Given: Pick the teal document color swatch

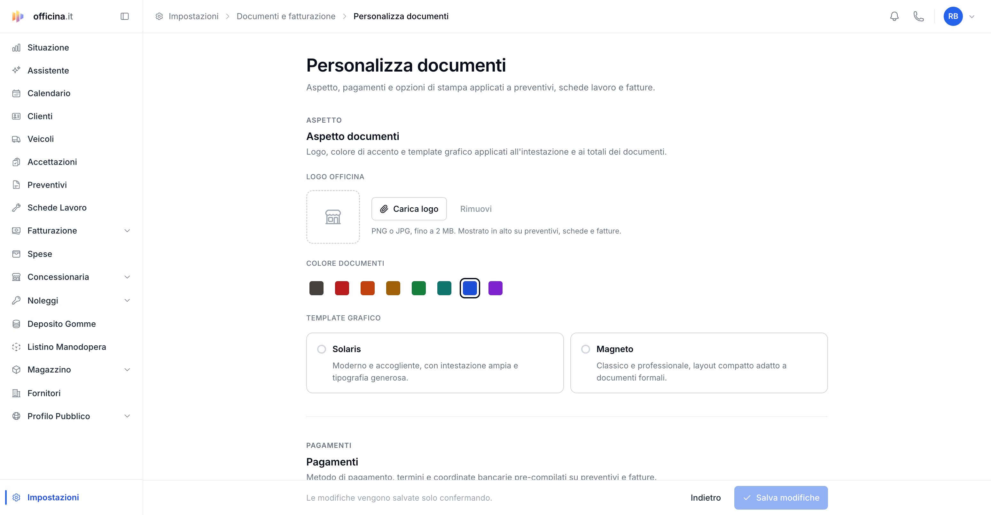Looking at the screenshot, I should [x=444, y=288].
